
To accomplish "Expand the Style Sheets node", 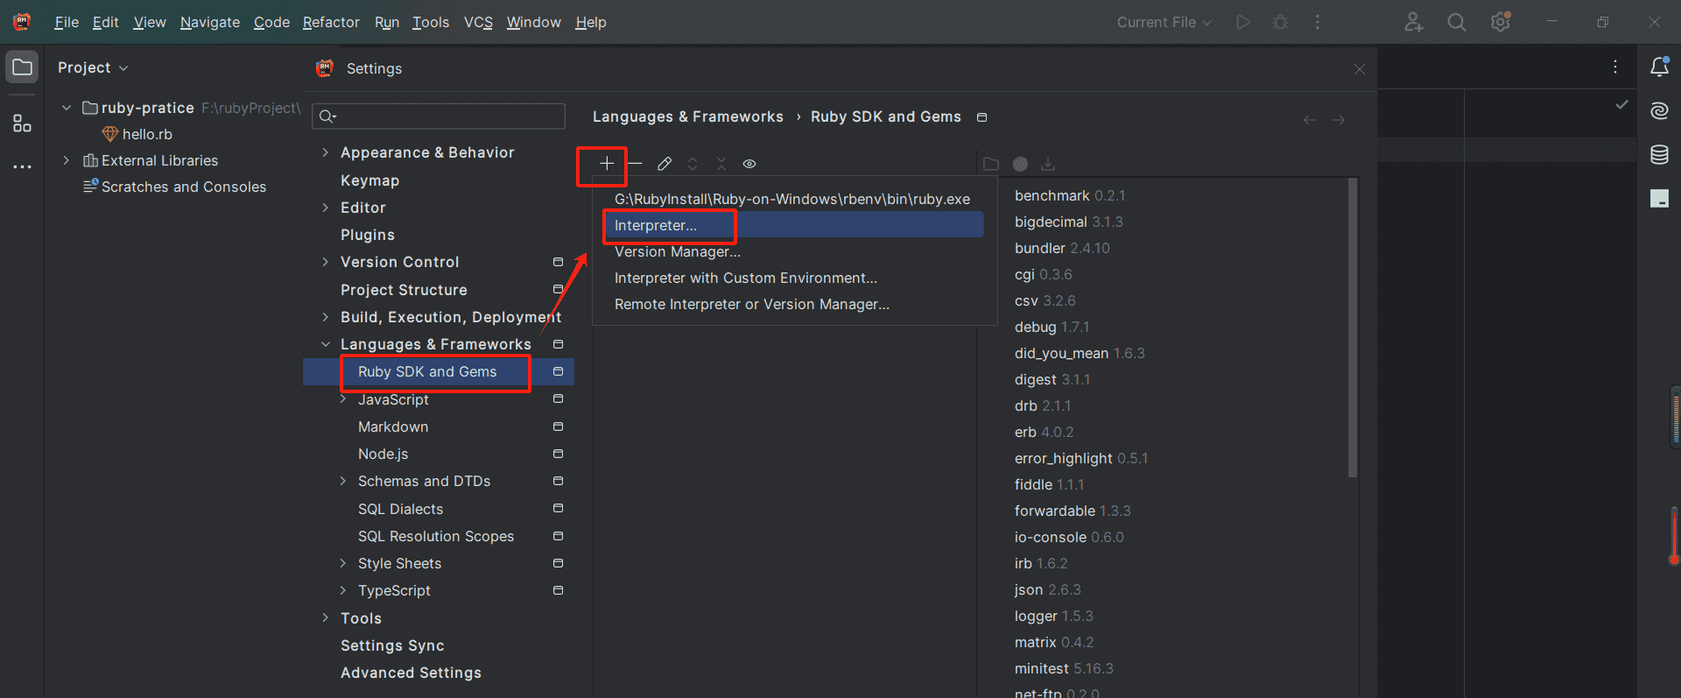I will (x=343, y=563).
